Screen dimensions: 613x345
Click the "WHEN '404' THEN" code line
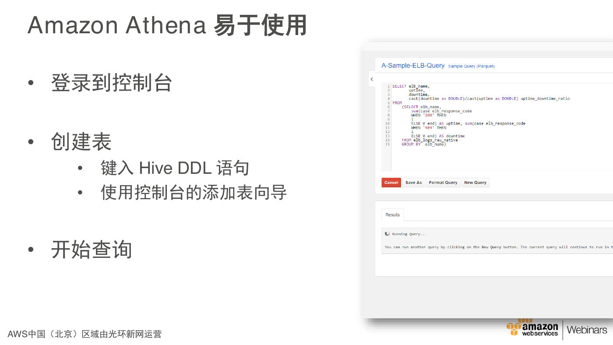point(429,128)
